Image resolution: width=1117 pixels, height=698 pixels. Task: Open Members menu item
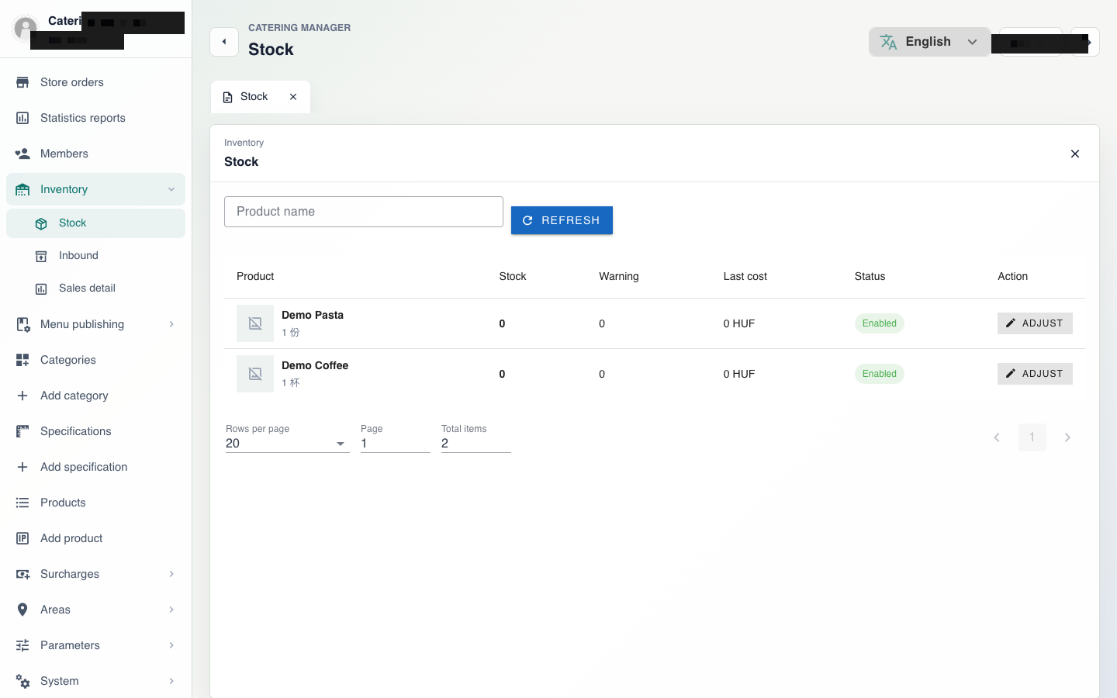[x=95, y=154]
